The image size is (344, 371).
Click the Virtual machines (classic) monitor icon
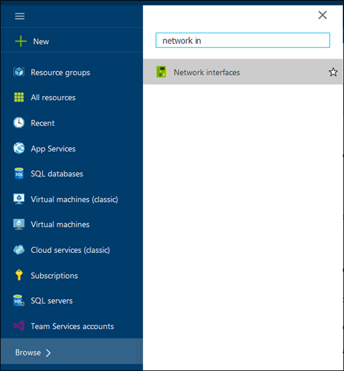point(19,199)
